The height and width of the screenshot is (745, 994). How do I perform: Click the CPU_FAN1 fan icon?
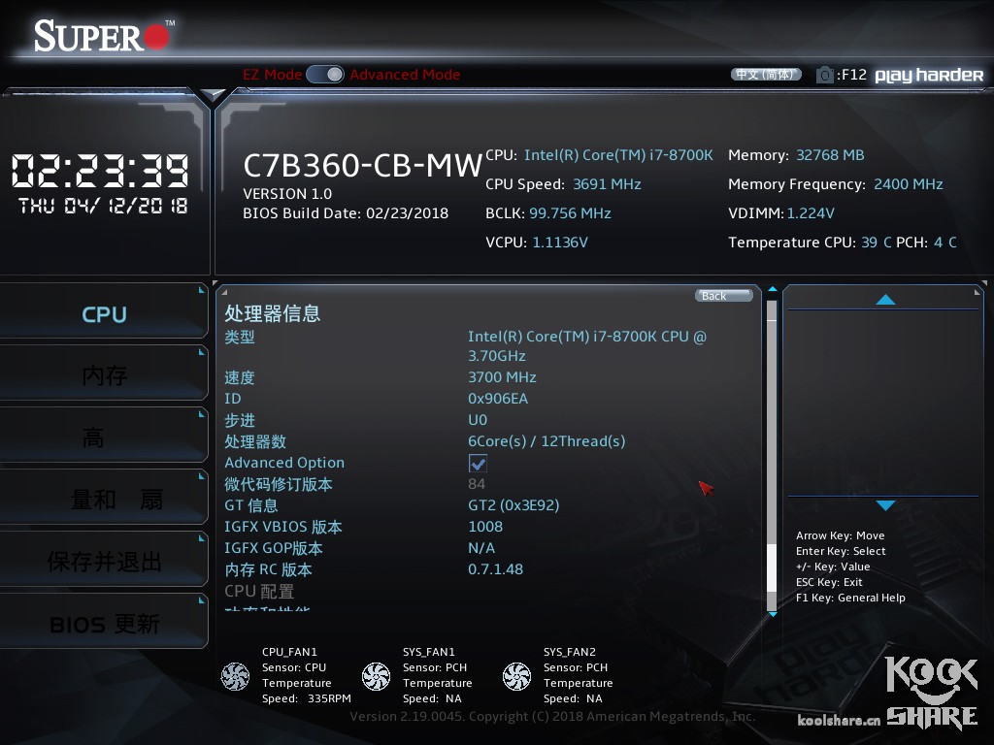235,676
